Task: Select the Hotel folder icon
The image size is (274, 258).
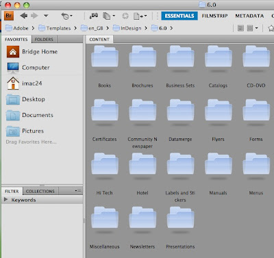Action: coord(142,164)
